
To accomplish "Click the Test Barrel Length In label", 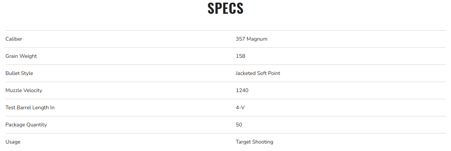I will 30,107.
